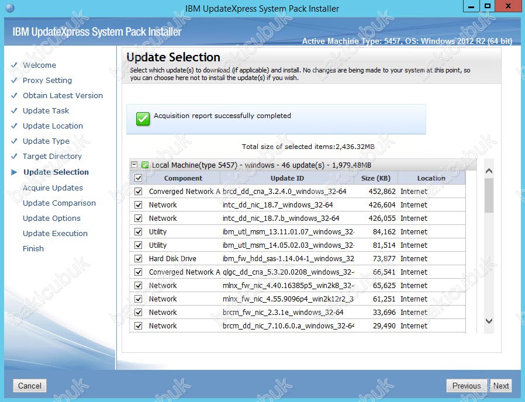Minimize the installer window
The image size is (525, 402).
tap(471, 6)
